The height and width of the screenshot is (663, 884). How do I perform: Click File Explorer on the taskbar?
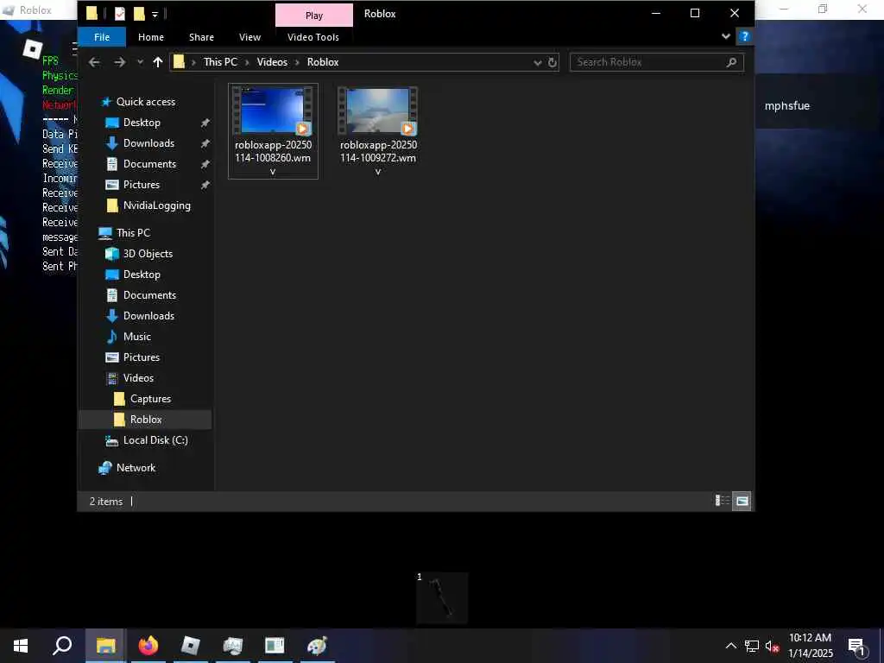pyautogui.click(x=105, y=646)
